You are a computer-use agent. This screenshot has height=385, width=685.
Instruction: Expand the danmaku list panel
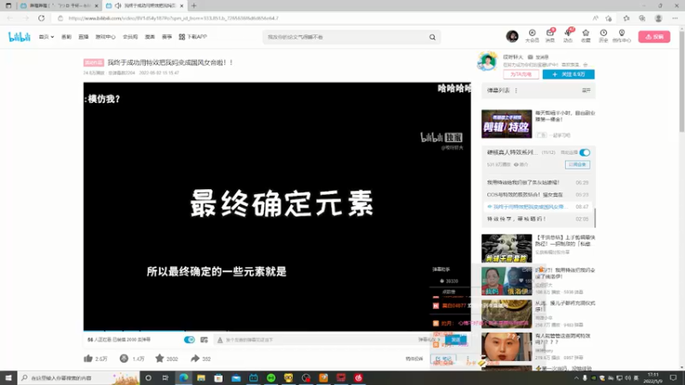[586, 91]
